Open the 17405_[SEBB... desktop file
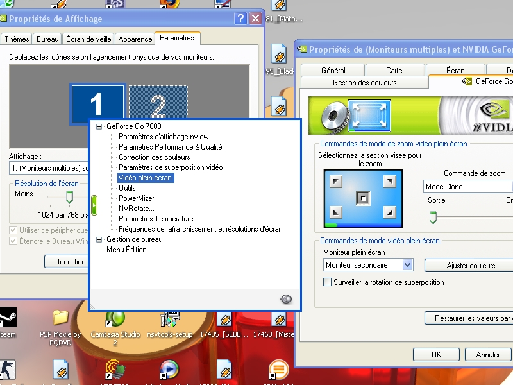Screen dimensions: 513x385 (224, 324)
